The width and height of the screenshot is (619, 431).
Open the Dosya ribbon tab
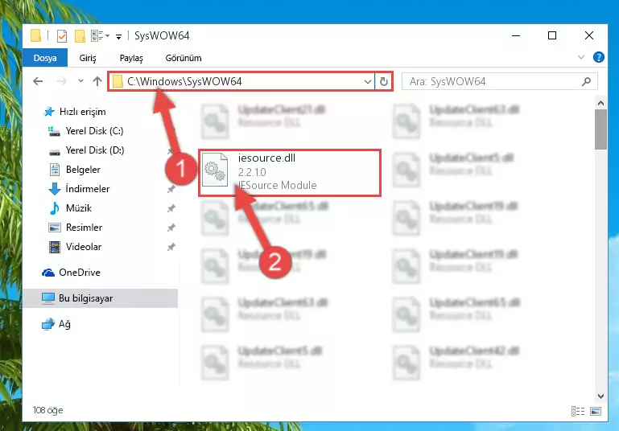[x=45, y=58]
